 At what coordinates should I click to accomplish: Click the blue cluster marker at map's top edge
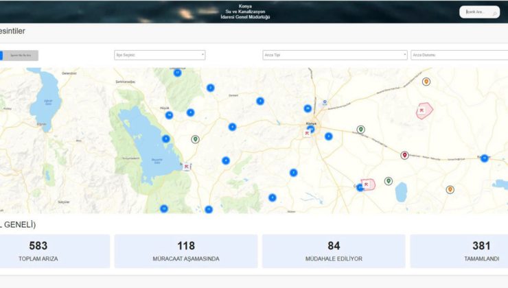177,72
